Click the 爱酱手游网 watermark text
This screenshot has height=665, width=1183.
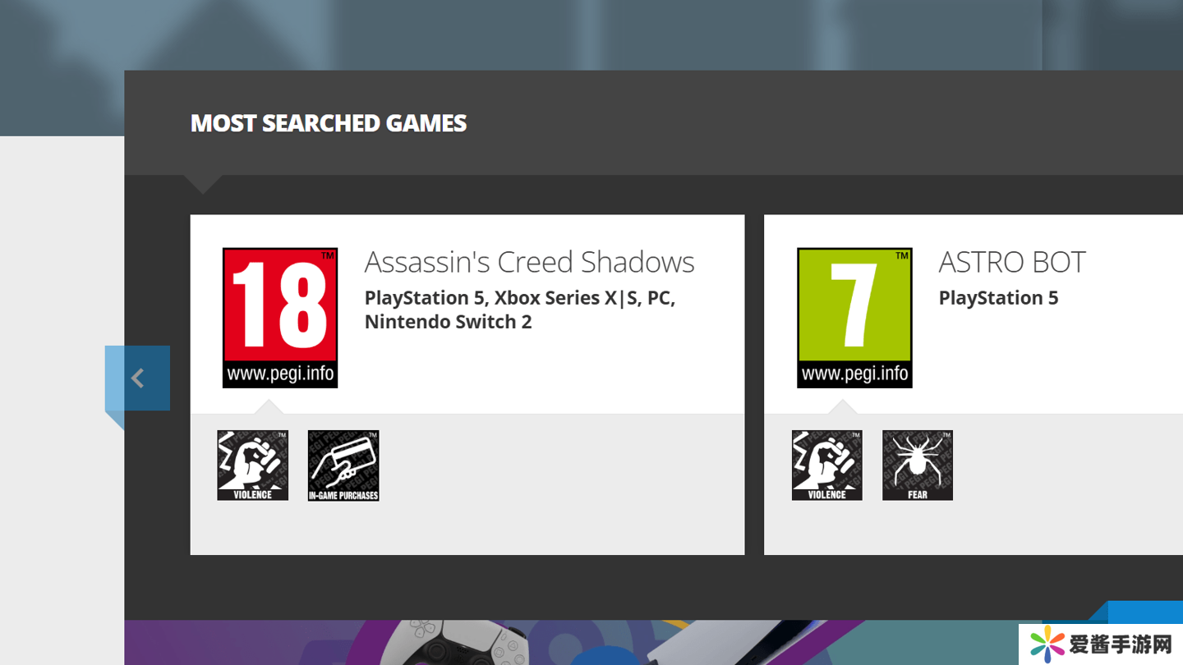[1120, 644]
